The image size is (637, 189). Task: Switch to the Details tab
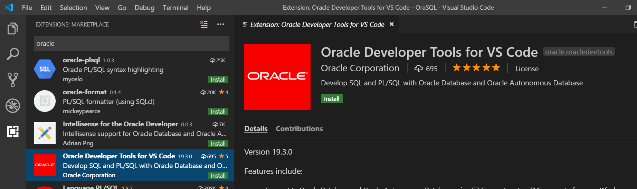tap(256, 129)
